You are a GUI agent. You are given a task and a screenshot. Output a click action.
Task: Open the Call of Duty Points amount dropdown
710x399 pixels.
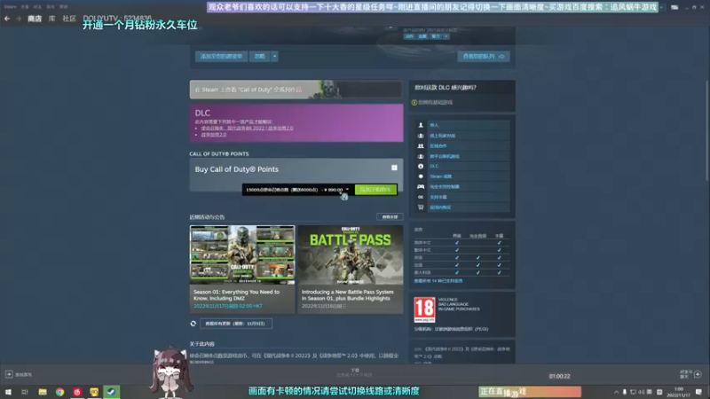tap(297, 190)
